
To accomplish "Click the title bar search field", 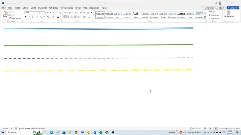I will [121, 3].
